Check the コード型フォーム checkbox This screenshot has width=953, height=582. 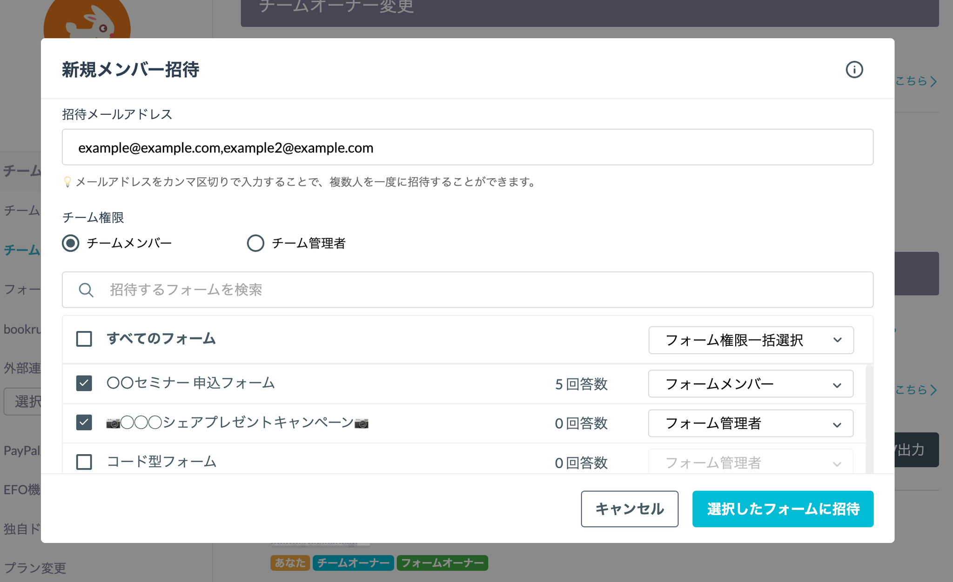[x=84, y=462]
